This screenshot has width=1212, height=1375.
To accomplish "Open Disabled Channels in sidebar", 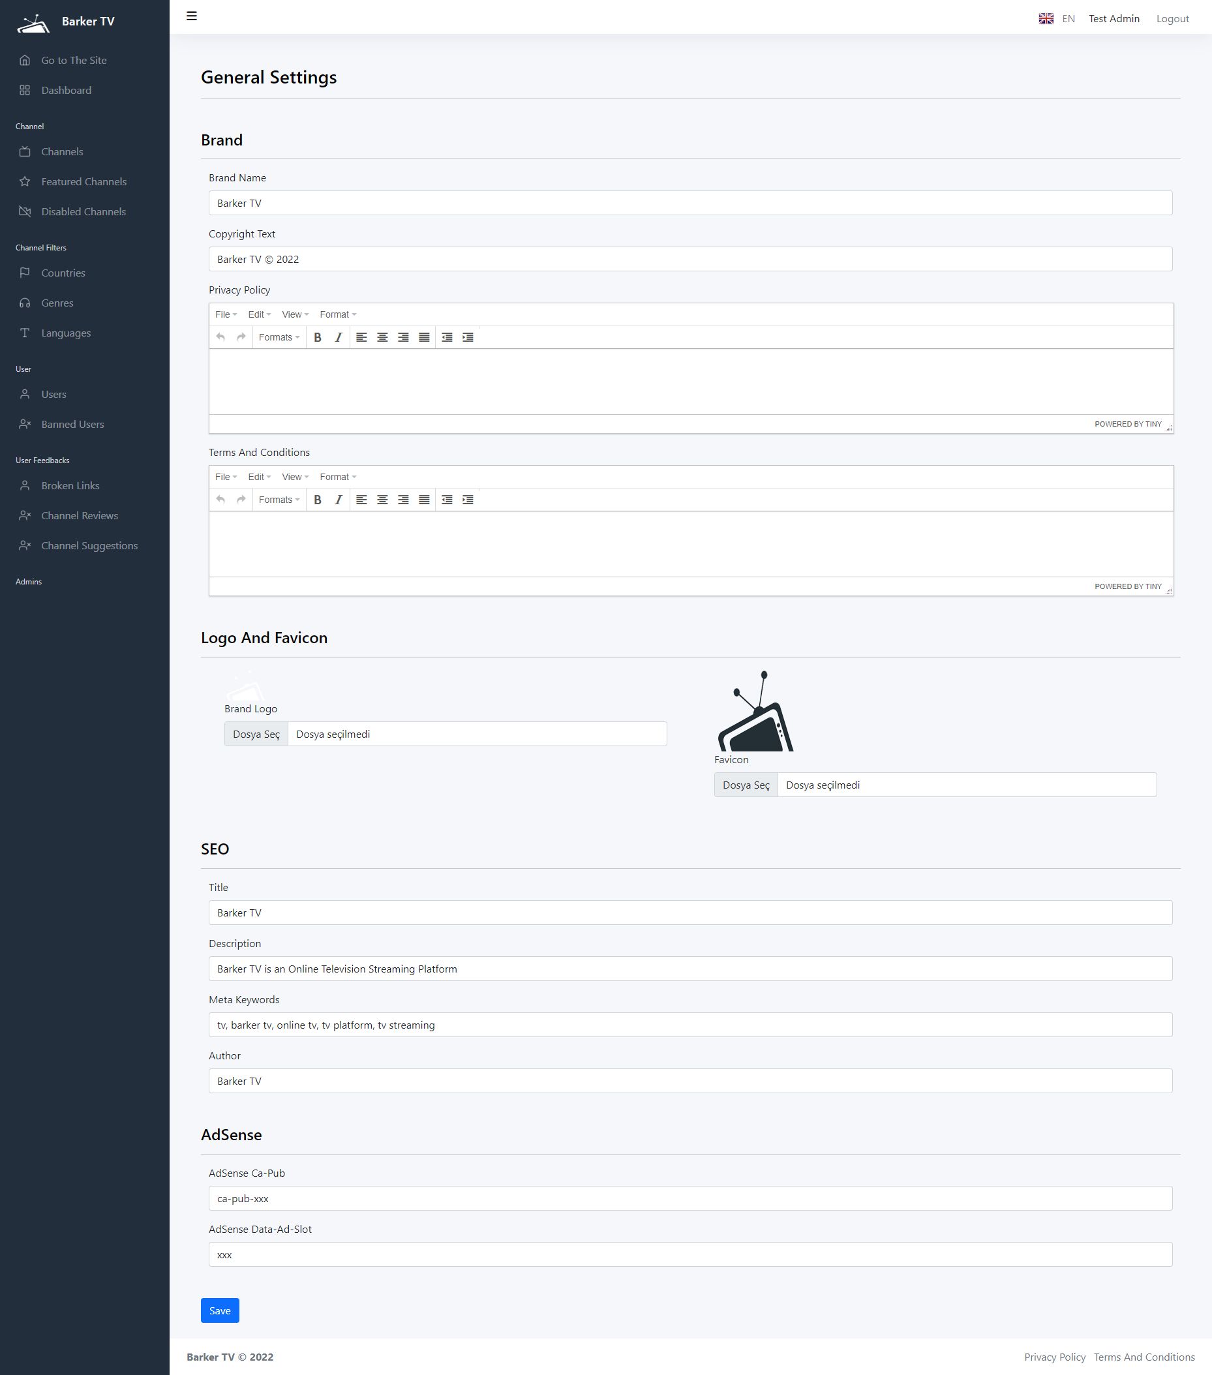I will tap(85, 212).
